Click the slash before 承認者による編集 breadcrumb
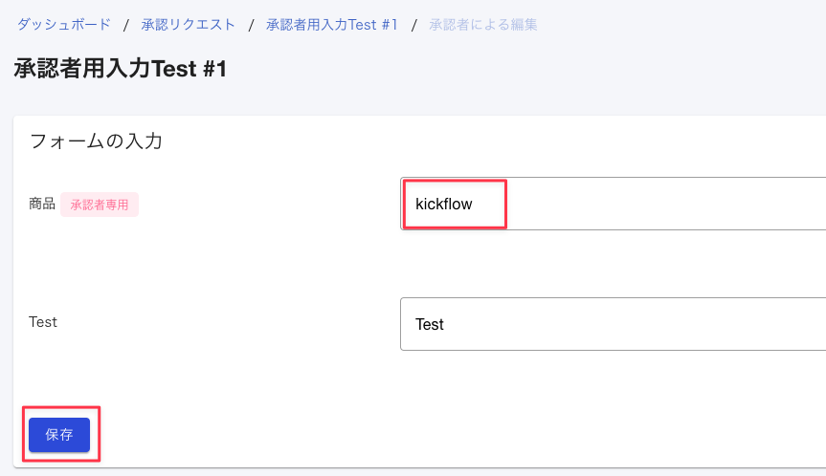 413,24
